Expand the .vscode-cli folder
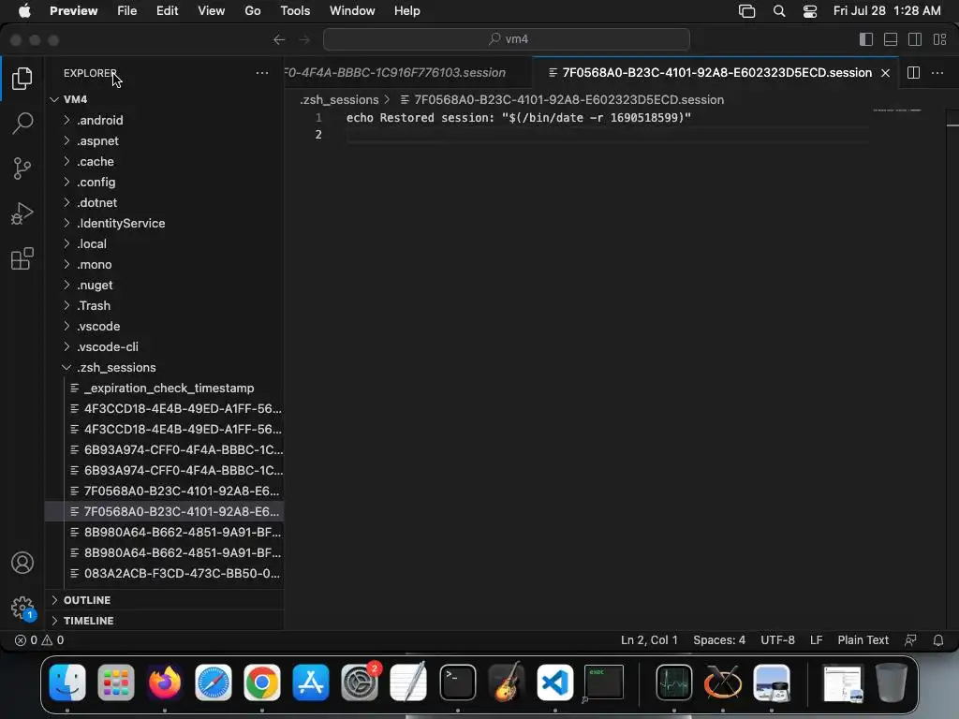The width and height of the screenshot is (959, 719). (66, 346)
